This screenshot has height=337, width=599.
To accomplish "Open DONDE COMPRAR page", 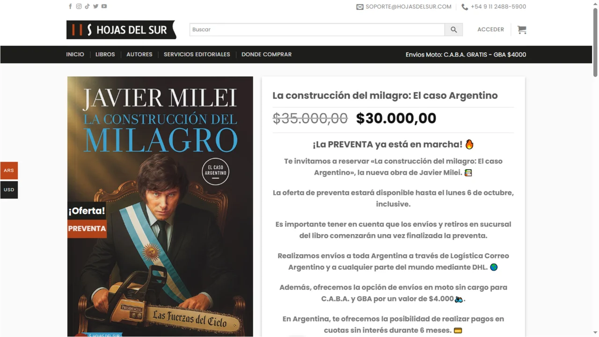I will coord(266,54).
